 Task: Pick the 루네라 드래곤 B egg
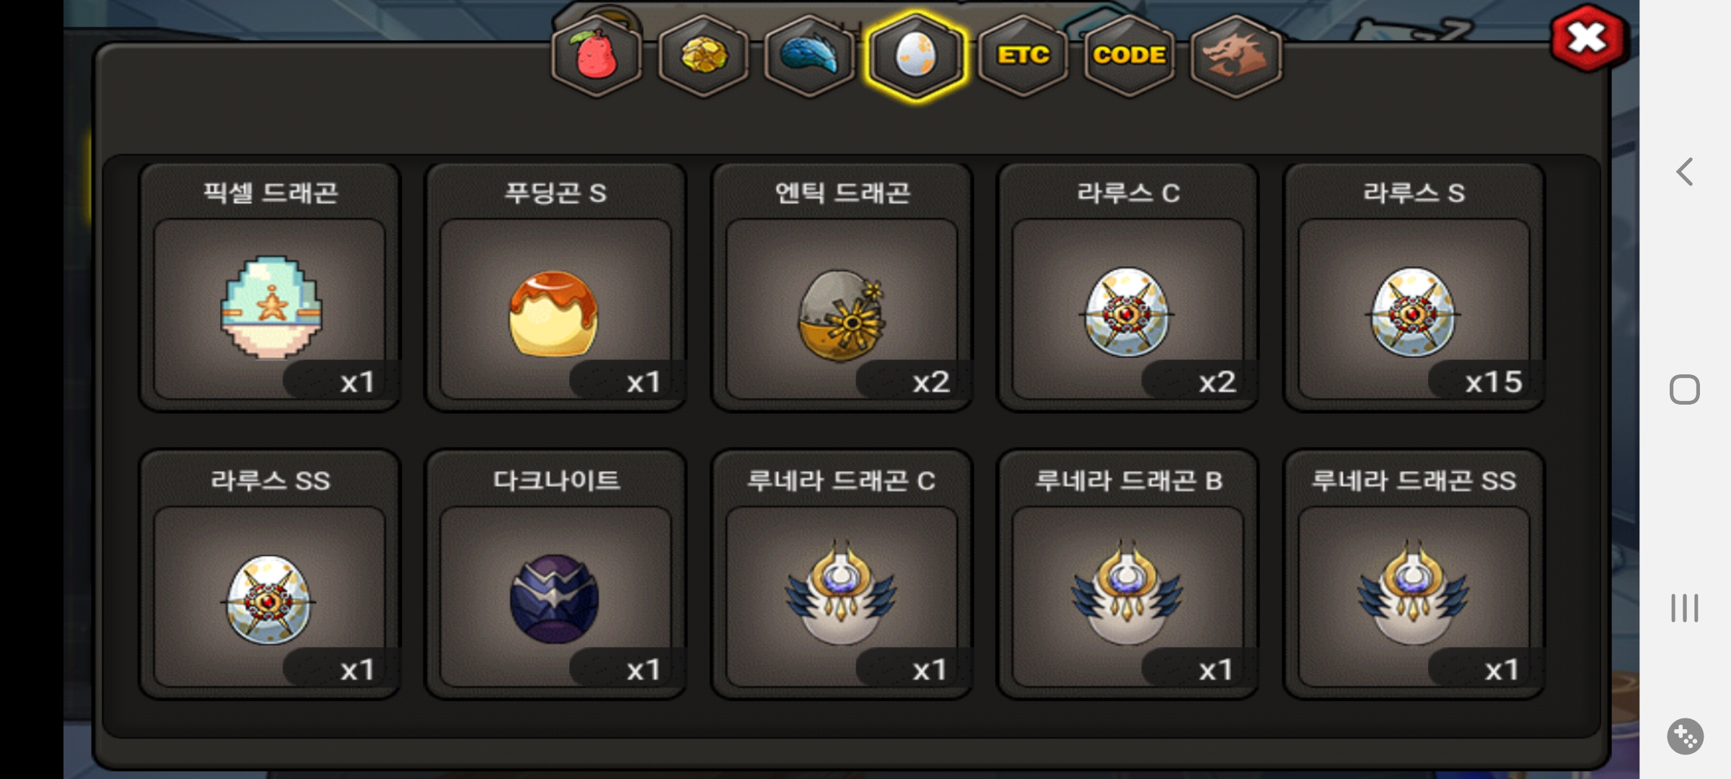(1128, 574)
